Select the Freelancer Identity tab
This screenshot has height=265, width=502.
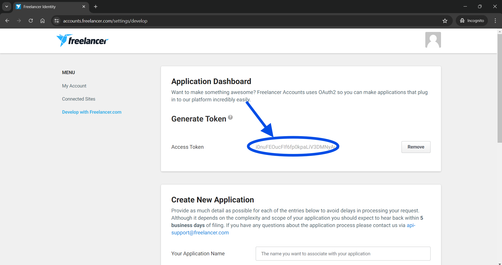click(x=51, y=7)
